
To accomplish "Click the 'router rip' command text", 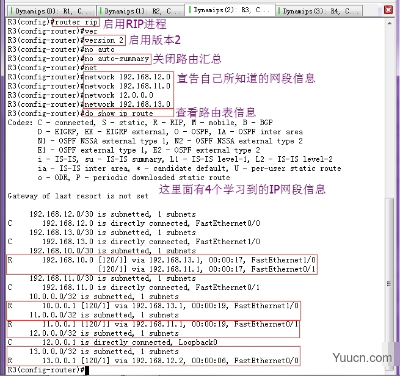I will 76,22.
